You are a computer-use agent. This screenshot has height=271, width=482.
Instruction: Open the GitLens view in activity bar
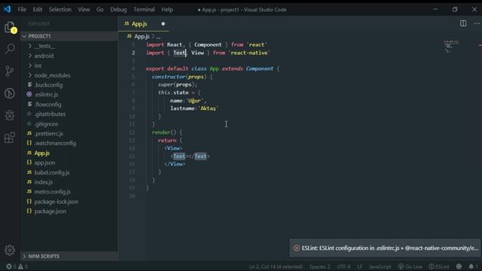coord(10,93)
